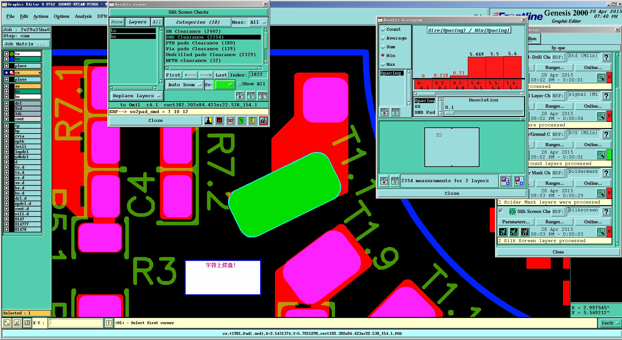
Task: Toggle the Show All checkbox
Action: point(239,84)
